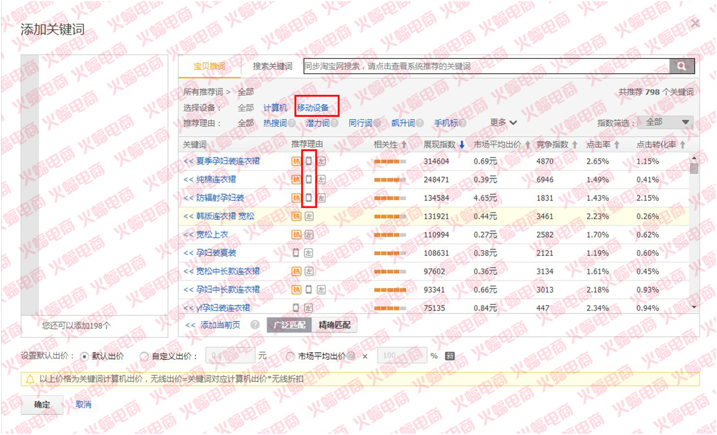Image resolution: width=717 pixels, height=435 pixels.
Task: Sort by 展现指数 column
Action: (x=444, y=145)
